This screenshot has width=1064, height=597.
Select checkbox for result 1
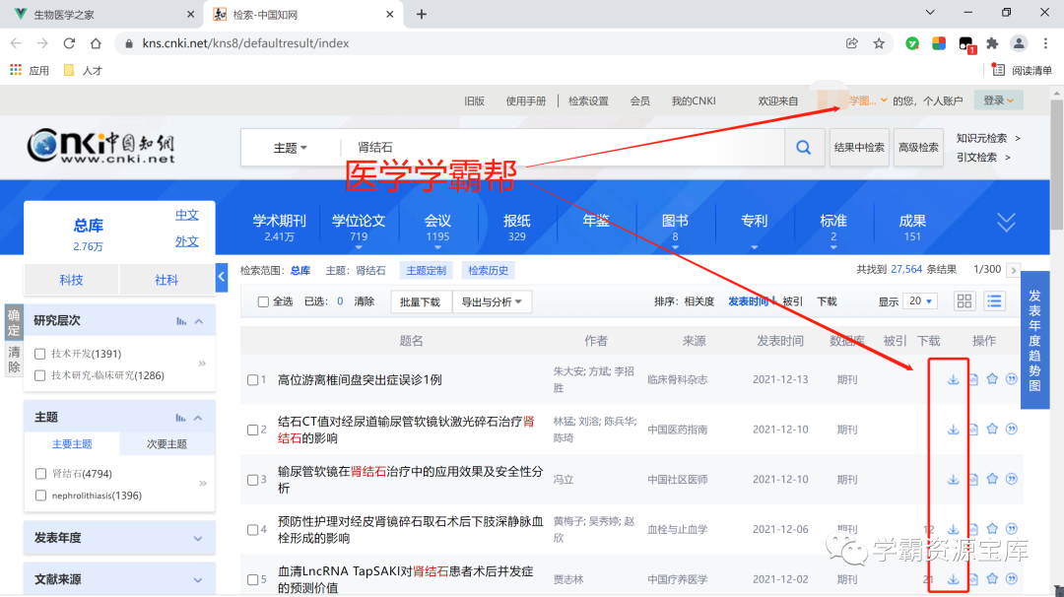(252, 380)
